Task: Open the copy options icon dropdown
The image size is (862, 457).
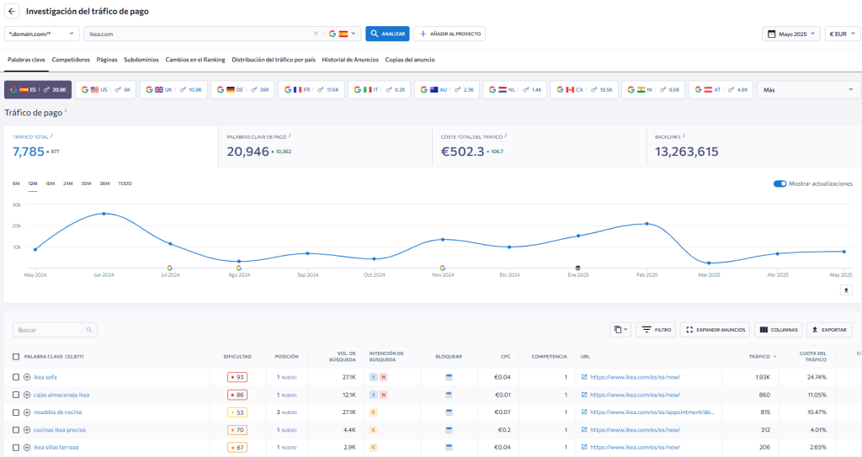Action: 620,329
